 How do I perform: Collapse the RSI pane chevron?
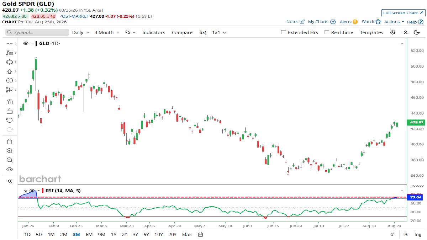coord(402,191)
